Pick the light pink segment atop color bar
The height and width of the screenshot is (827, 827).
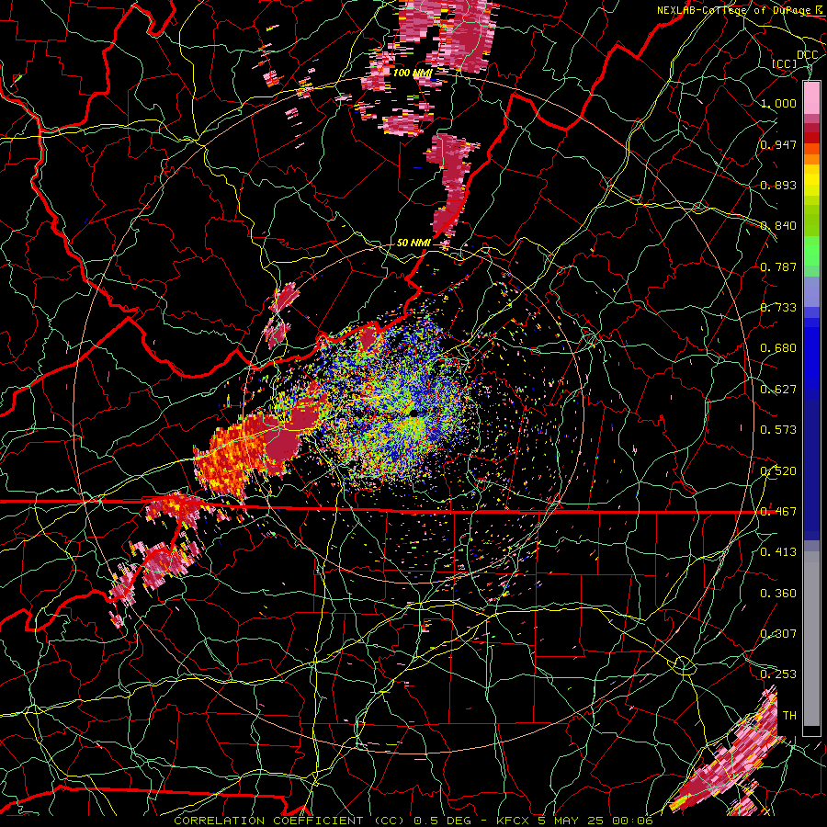click(811, 97)
